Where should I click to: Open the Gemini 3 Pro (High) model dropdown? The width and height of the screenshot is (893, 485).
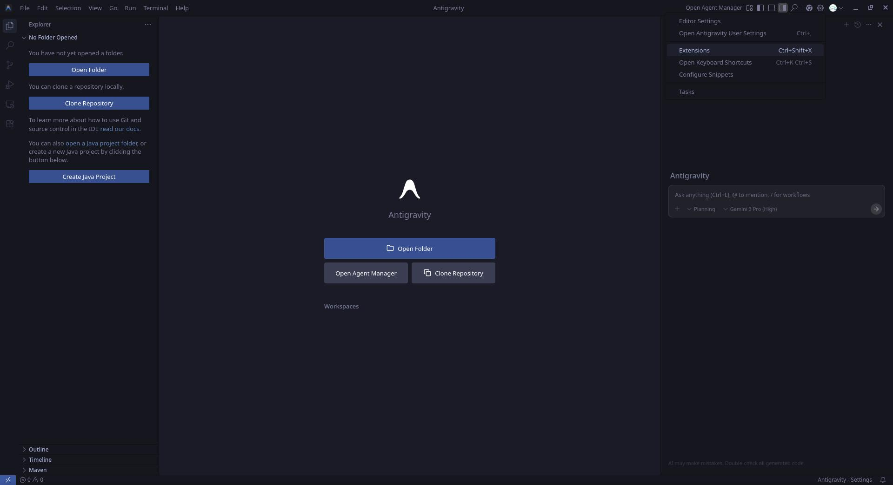click(750, 209)
